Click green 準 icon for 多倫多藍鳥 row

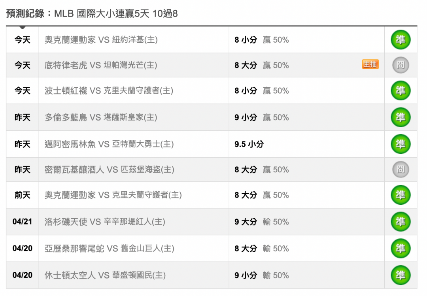[x=401, y=117]
